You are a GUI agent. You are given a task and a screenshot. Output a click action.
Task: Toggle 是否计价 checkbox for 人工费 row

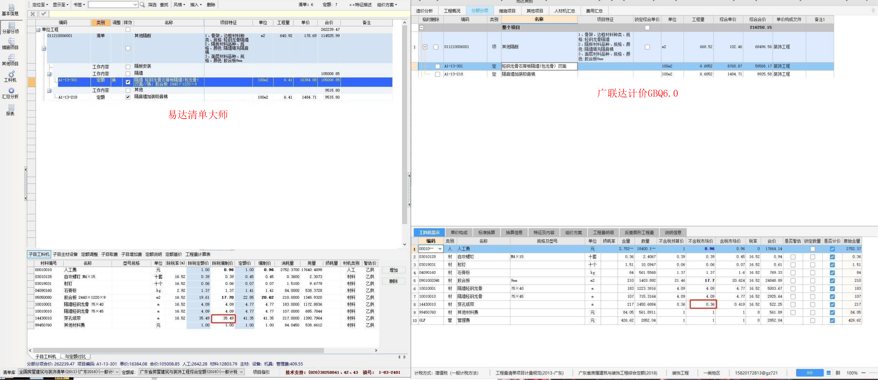click(832, 249)
